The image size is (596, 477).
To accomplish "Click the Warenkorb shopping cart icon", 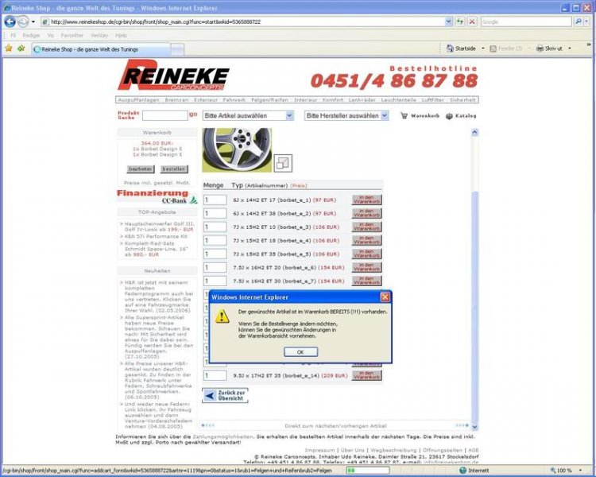I will click(404, 116).
